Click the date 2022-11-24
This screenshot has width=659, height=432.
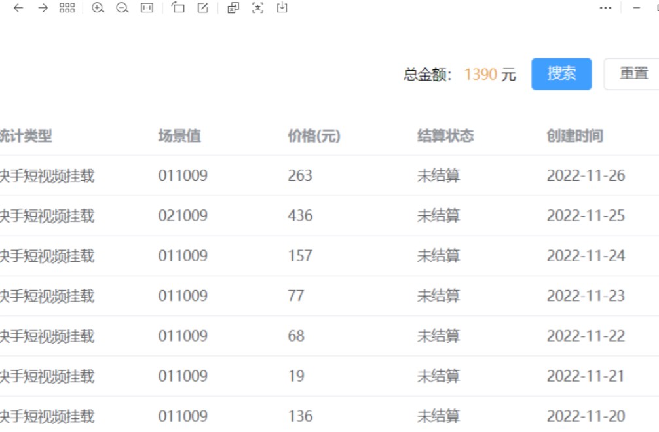pyautogui.click(x=586, y=256)
